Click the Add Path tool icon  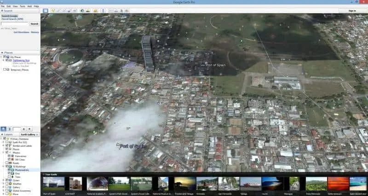(63, 10)
